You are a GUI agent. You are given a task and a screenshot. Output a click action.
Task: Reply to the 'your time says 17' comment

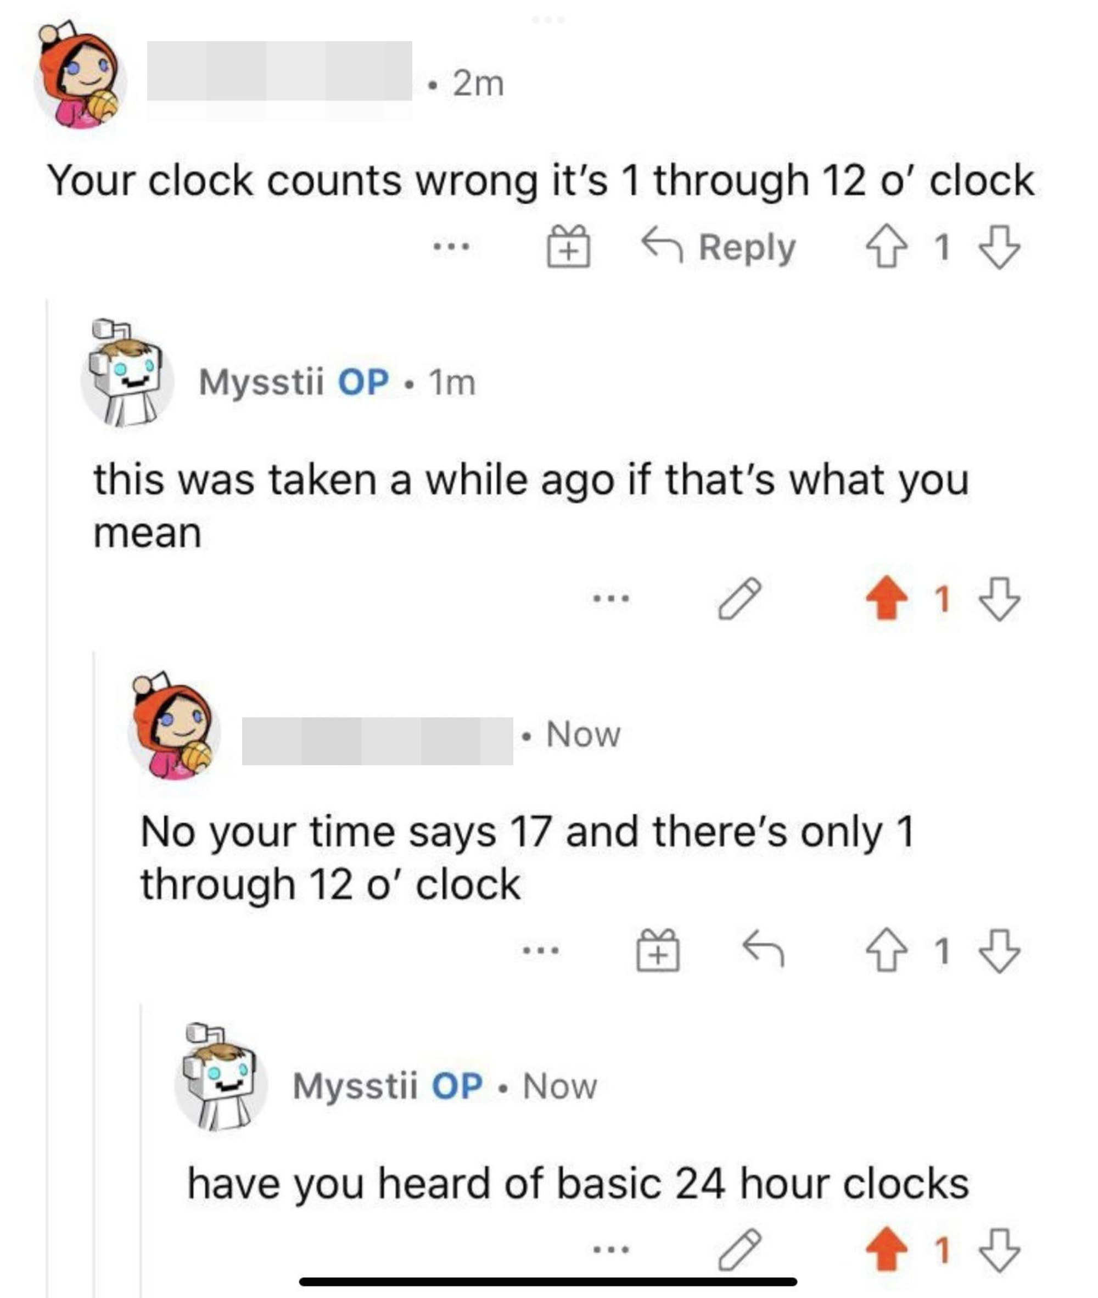click(x=763, y=950)
